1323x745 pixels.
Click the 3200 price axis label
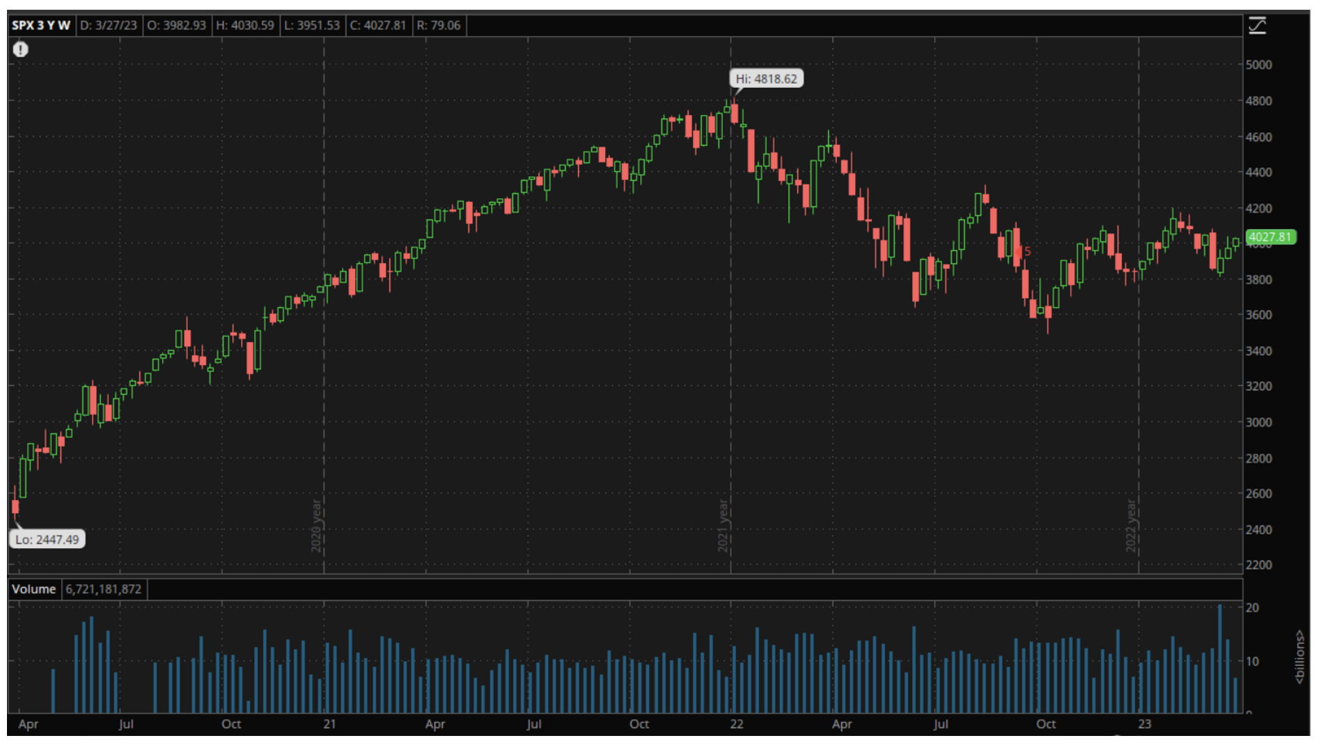(x=1259, y=386)
